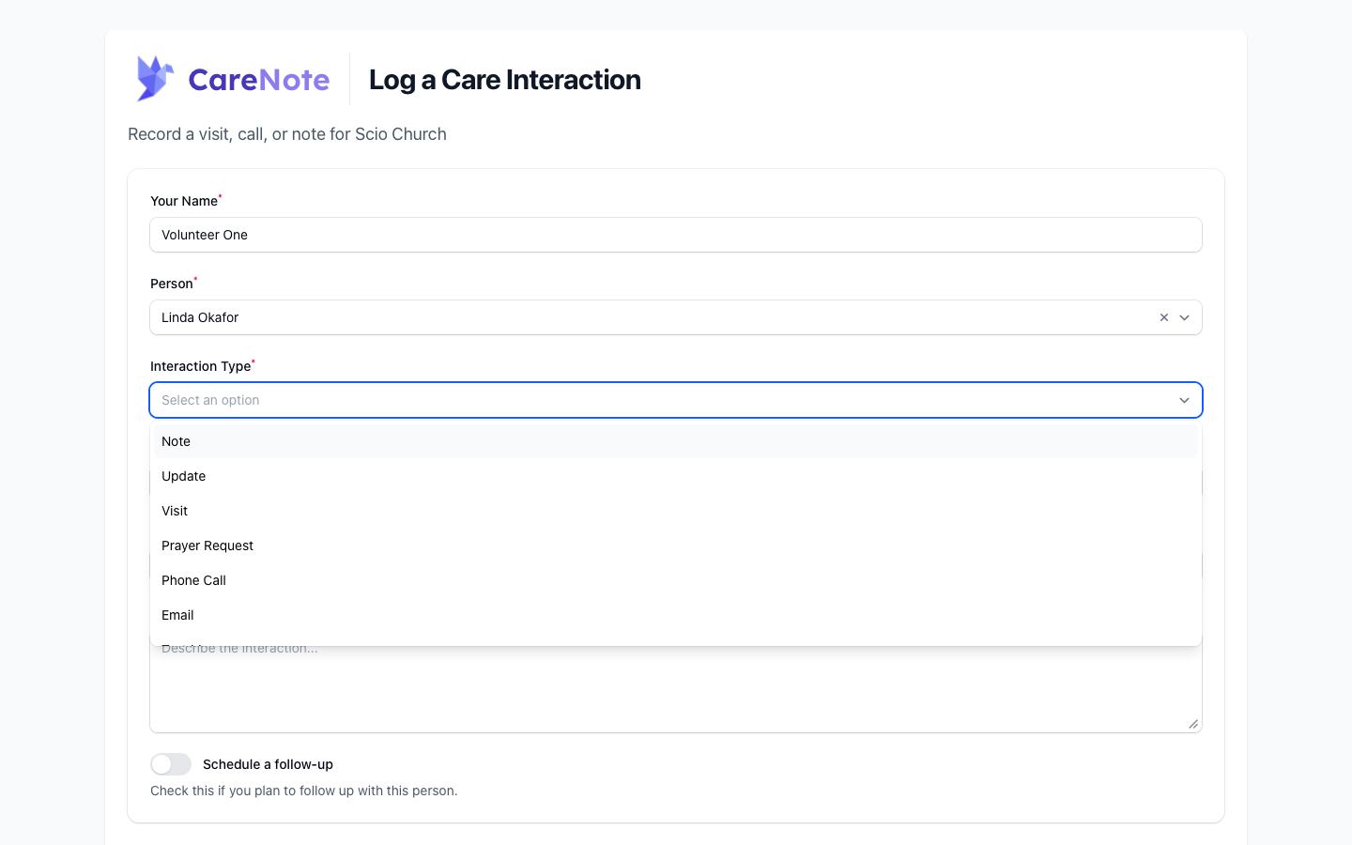Viewport: 1352px width, 845px height.
Task: Select Visit as the interaction type
Action: [x=676, y=511]
